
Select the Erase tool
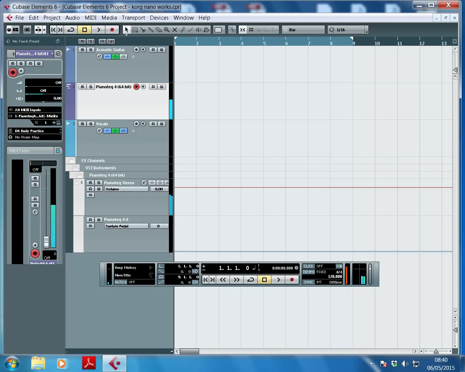pos(159,30)
